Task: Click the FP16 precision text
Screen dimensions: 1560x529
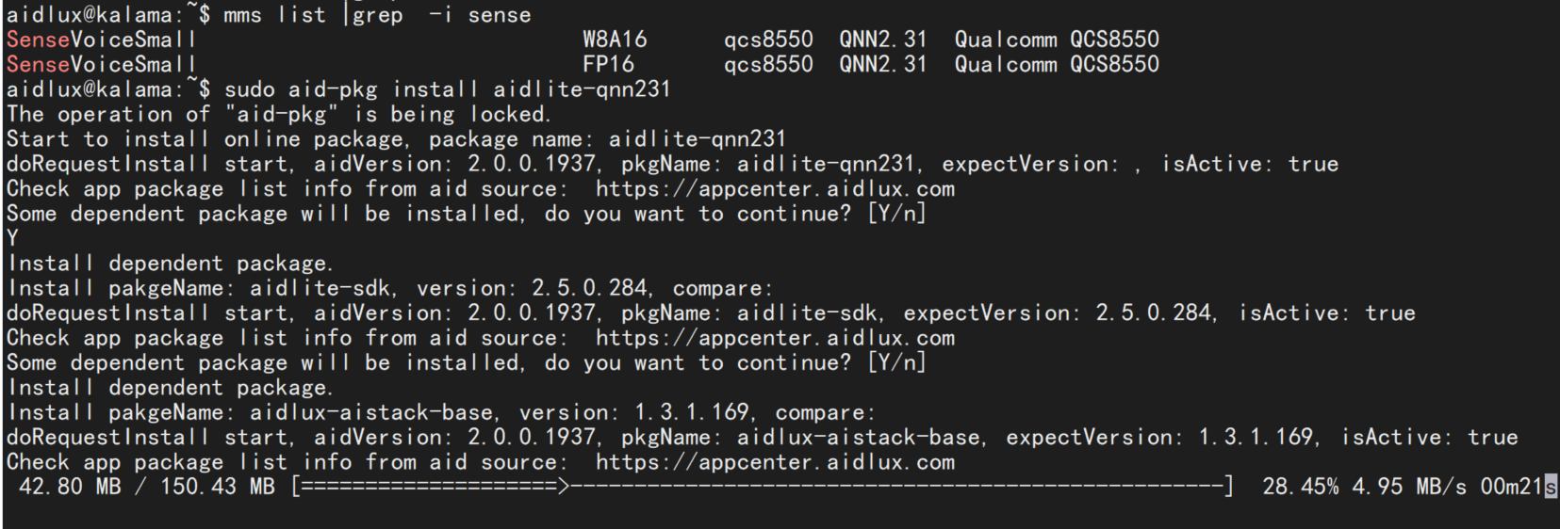Action: pyautogui.click(x=608, y=64)
